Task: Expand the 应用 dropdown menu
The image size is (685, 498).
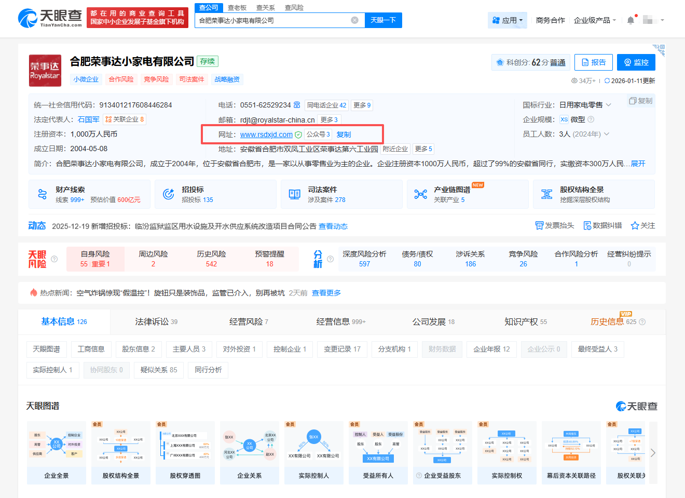Action: tap(508, 20)
